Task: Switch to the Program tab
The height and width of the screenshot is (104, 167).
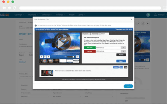Action: click(86, 34)
